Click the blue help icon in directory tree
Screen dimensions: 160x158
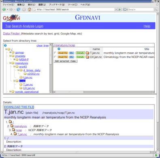tap(5, 45)
